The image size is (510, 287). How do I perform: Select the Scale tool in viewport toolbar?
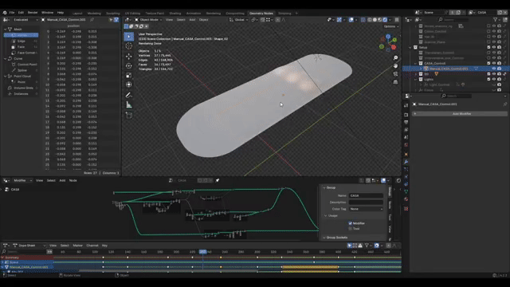coord(129,75)
